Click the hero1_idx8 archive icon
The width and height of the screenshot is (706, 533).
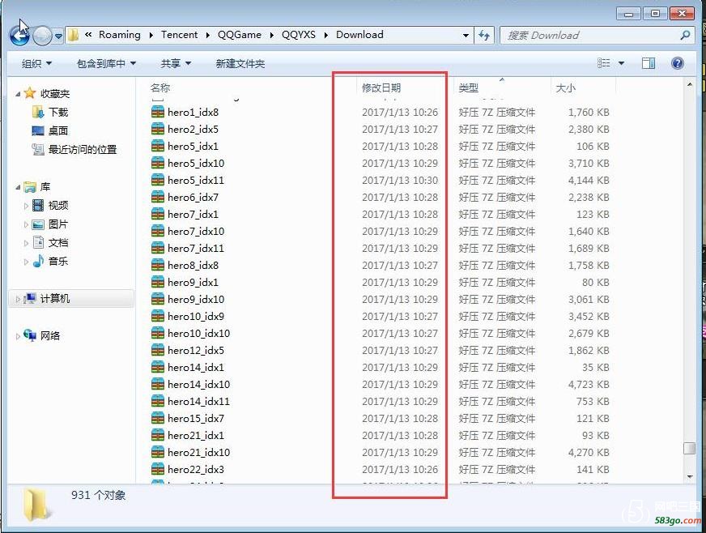[158, 112]
